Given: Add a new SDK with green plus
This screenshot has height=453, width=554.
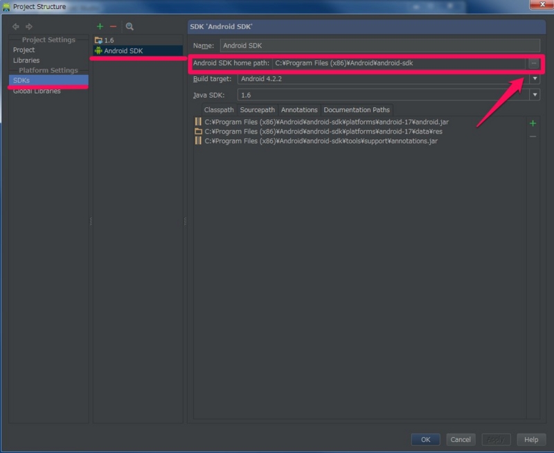Looking at the screenshot, I should pyautogui.click(x=100, y=26).
